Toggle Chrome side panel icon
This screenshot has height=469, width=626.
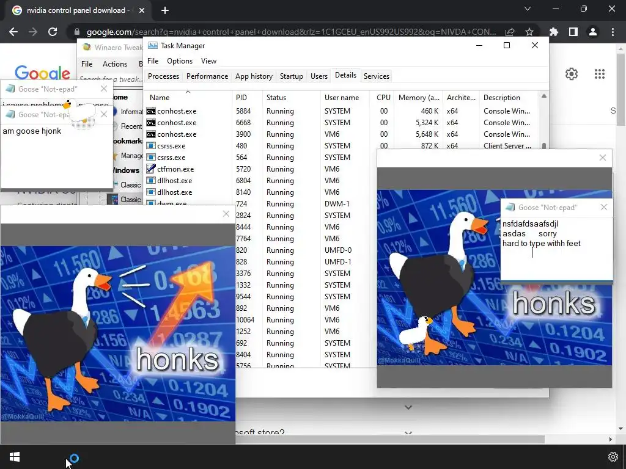point(573,32)
